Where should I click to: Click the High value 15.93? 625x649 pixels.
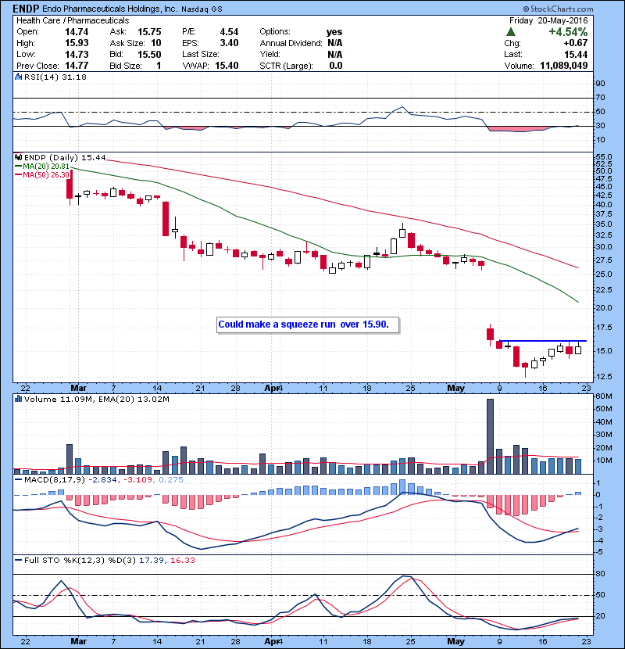tap(77, 43)
